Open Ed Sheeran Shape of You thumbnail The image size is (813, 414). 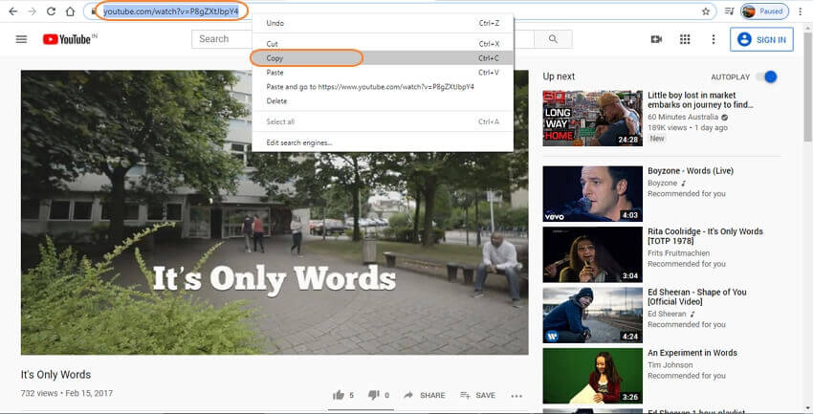tap(592, 315)
